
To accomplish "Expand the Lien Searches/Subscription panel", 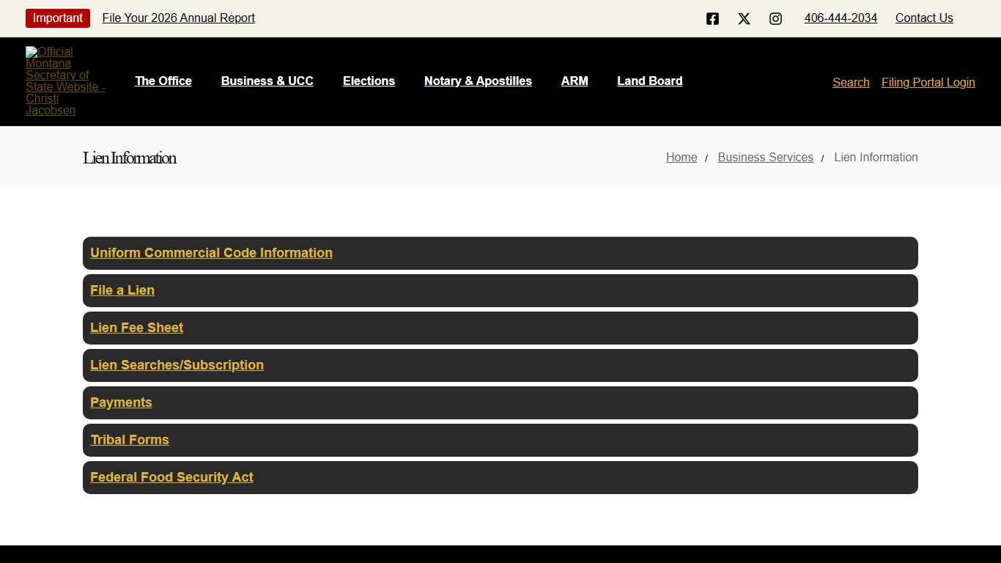I will click(x=177, y=365).
